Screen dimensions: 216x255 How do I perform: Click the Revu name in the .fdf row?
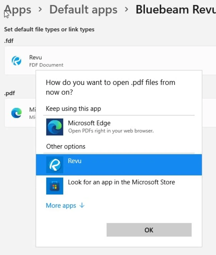(x=35, y=57)
